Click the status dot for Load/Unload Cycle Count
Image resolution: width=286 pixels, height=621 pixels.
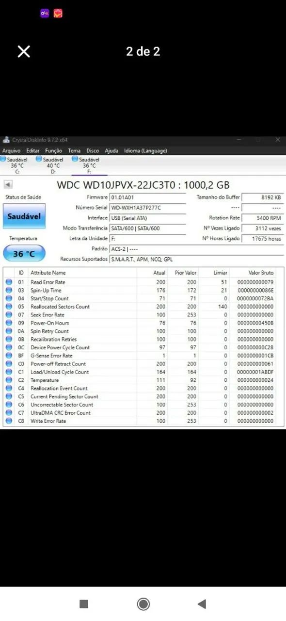pos(9,372)
